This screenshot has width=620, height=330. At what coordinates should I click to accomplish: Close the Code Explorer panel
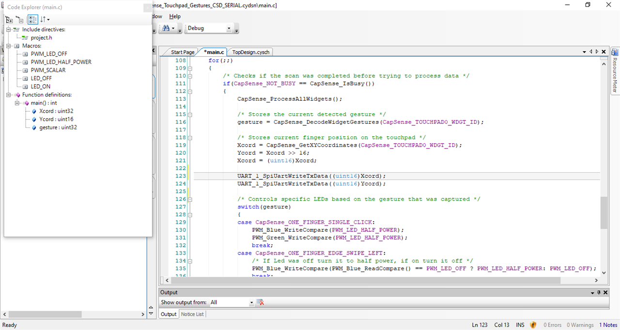[148, 8]
